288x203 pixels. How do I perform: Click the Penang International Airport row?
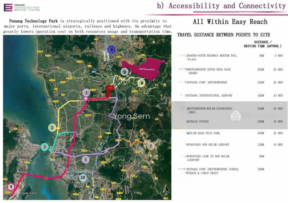click(229, 96)
